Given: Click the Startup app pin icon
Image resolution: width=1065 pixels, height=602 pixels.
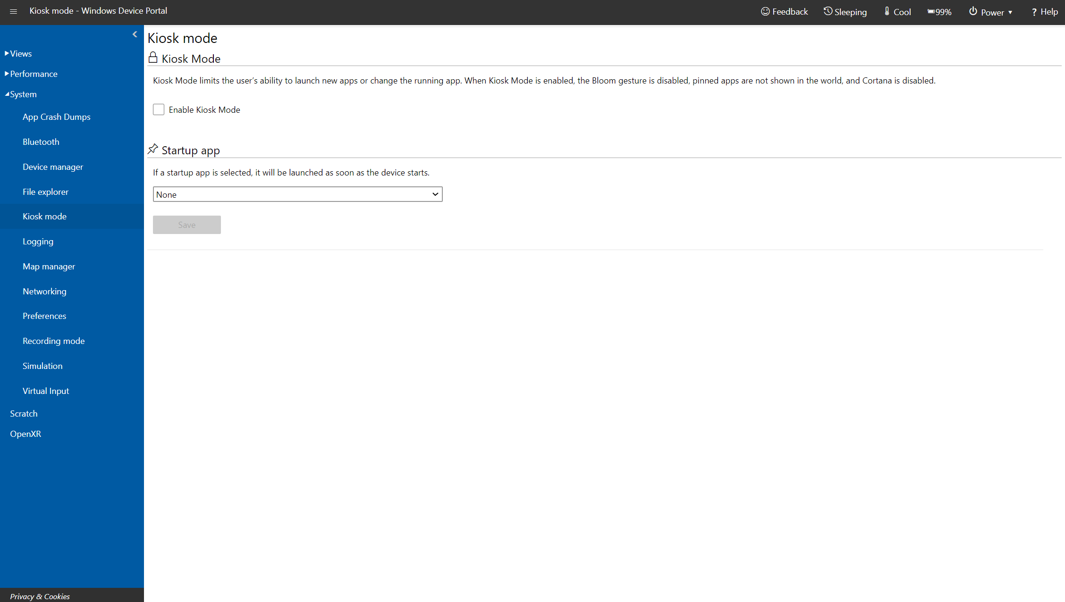Looking at the screenshot, I should point(153,149).
